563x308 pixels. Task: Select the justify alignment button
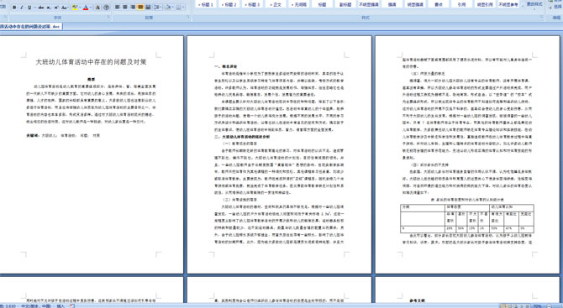(x=140, y=8)
